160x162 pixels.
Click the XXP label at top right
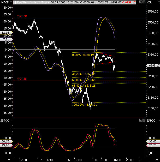[149, 2]
